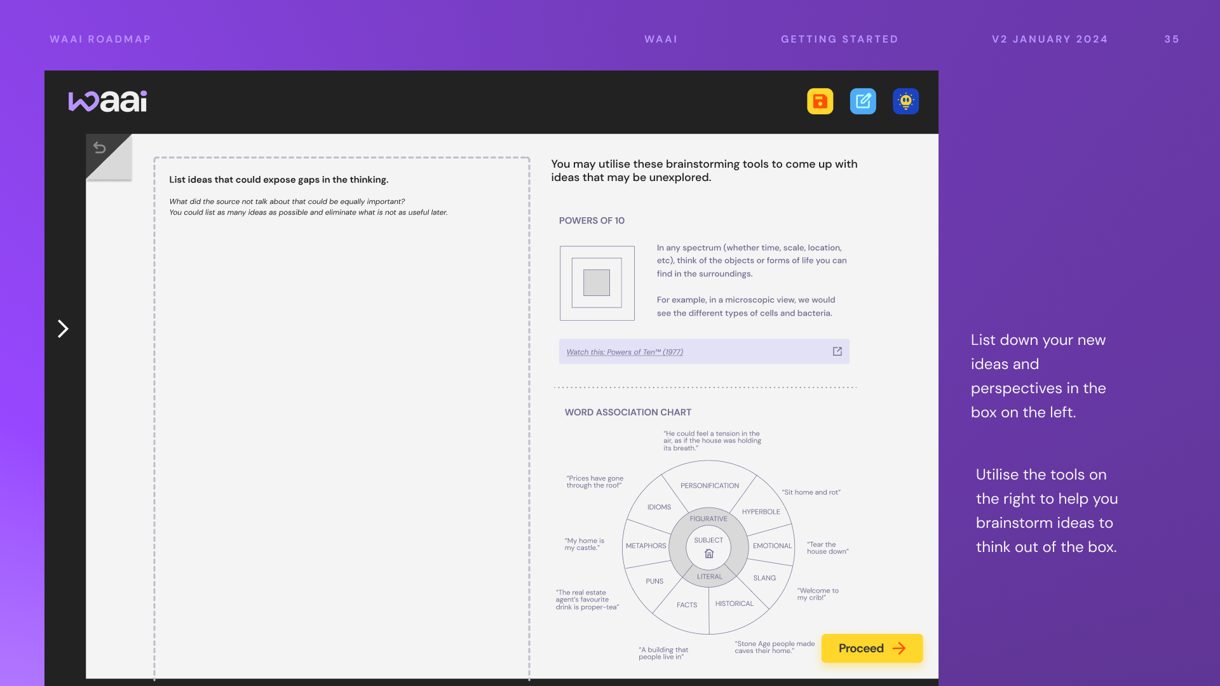Click WAAI header label
Viewport: 1220px width, 686px height.
[661, 39]
